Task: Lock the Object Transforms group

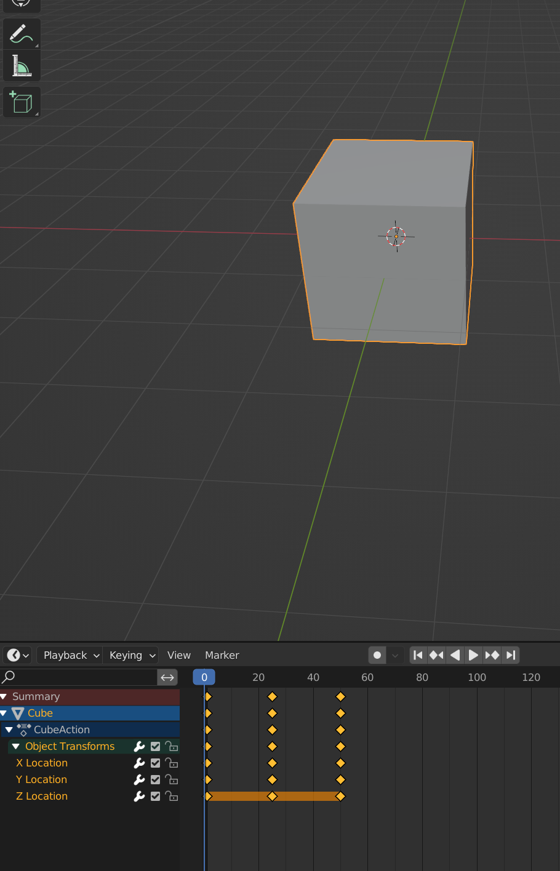Action: pos(171,746)
